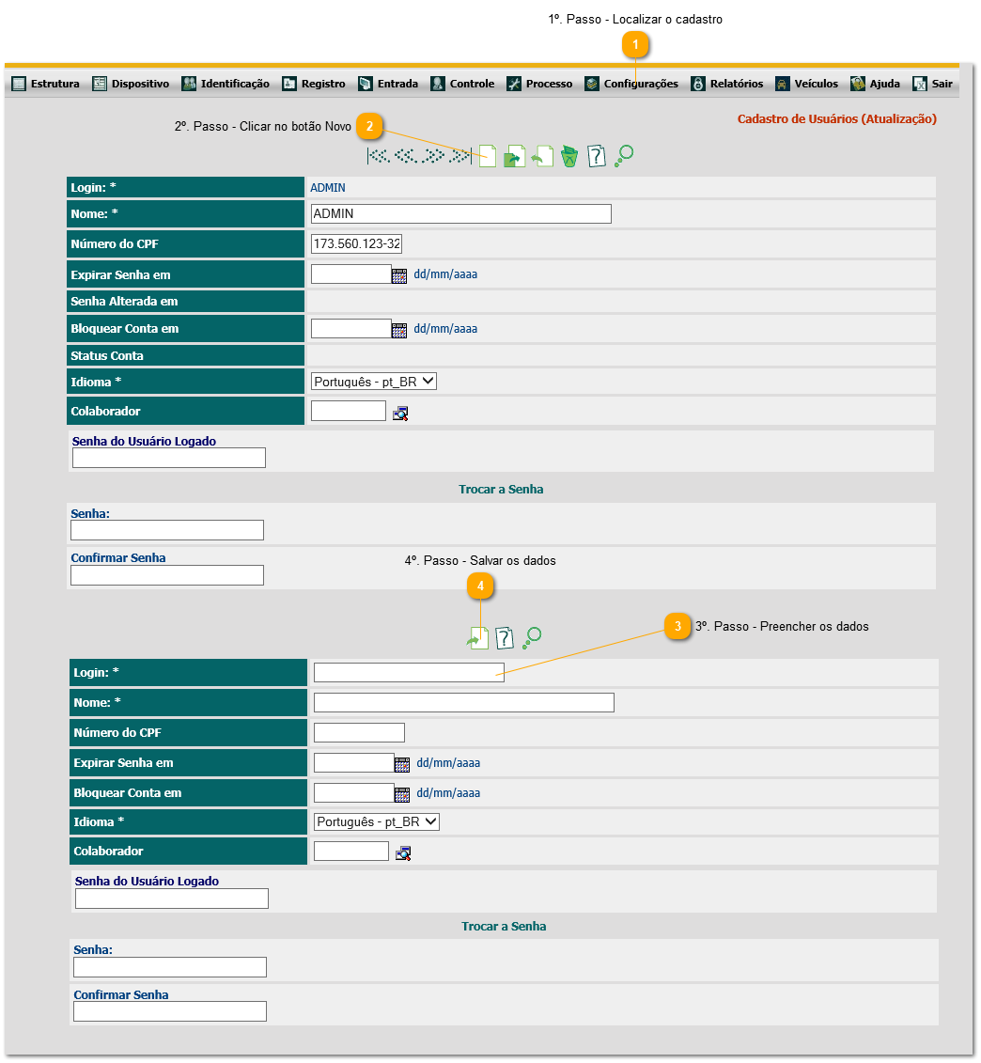Image resolution: width=981 pixels, height=1063 pixels.
Task: Click the CPF field showing 173.560.123-32
Action: tap(356, 244)
